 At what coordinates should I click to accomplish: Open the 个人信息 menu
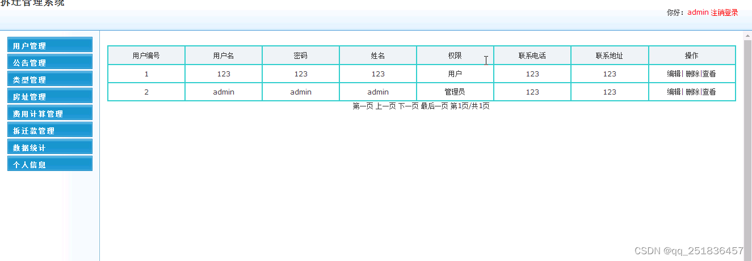click(x=50, y=165)
